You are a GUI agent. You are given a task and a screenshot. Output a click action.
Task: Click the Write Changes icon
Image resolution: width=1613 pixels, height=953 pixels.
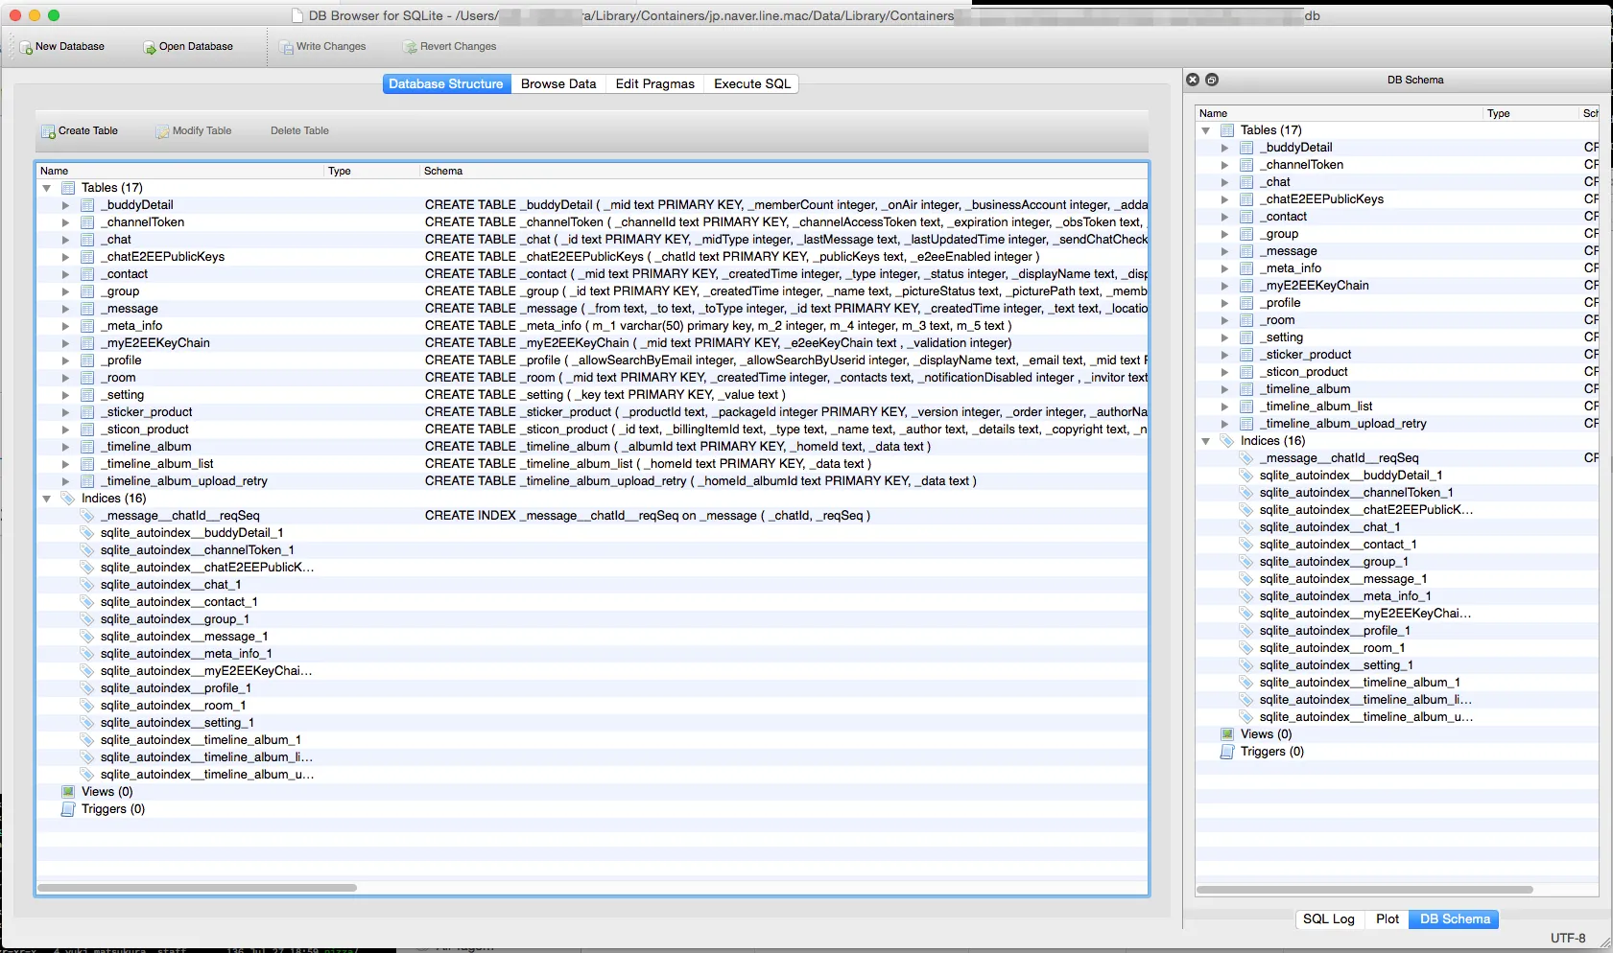click(x=285, y=46)
